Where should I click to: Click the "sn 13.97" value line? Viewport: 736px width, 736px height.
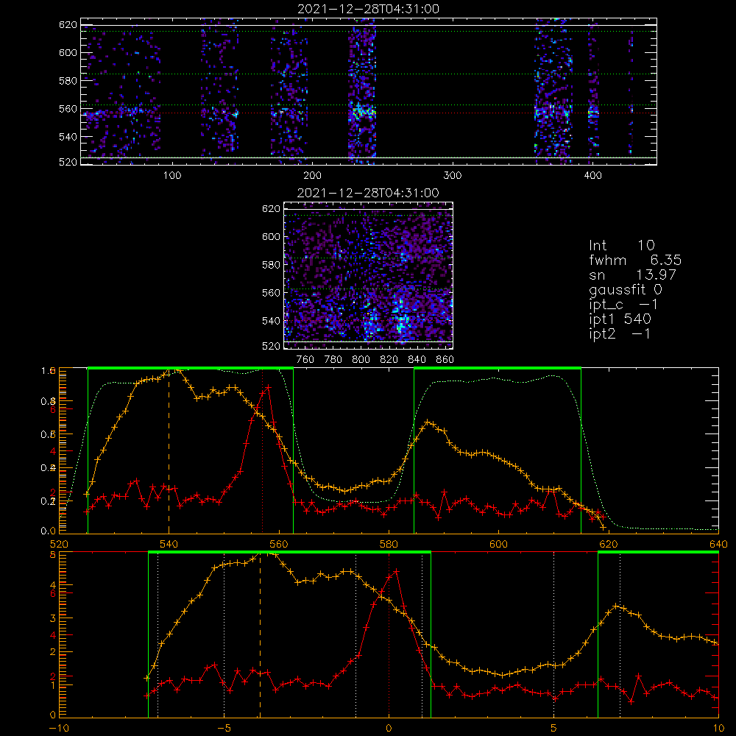(632, 275)
